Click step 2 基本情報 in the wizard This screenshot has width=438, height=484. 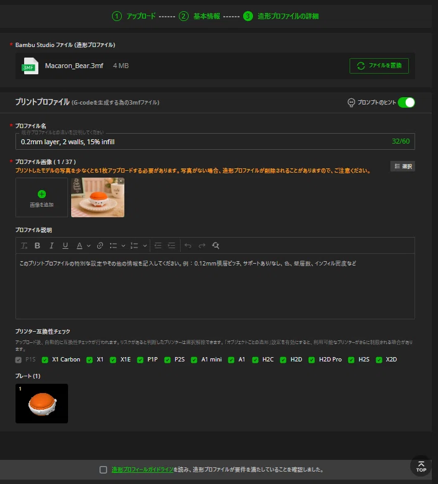[x=200, y=16]
